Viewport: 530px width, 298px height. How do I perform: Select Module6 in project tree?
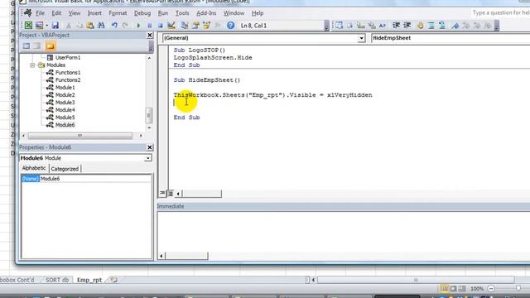(65, 125)
